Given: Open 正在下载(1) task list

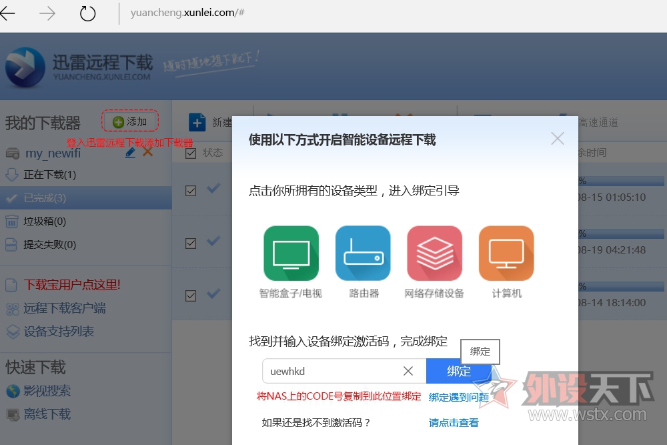Looking at the screenshot, I should tap(50, 174).
